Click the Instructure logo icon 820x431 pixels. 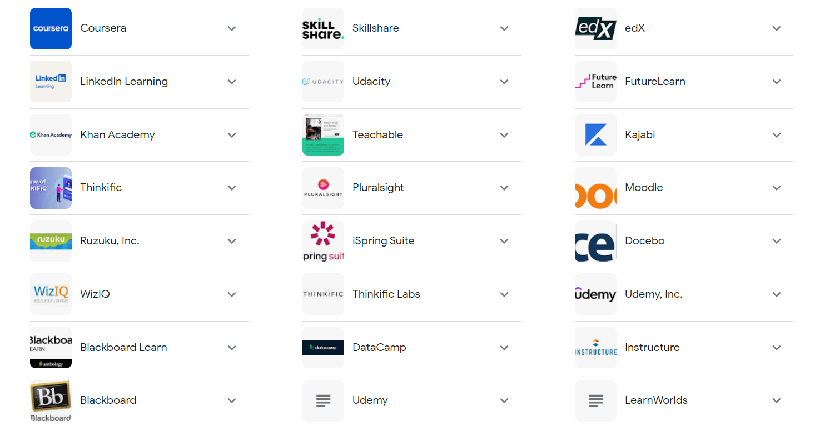pyautogui.click(x=595, y=347)
